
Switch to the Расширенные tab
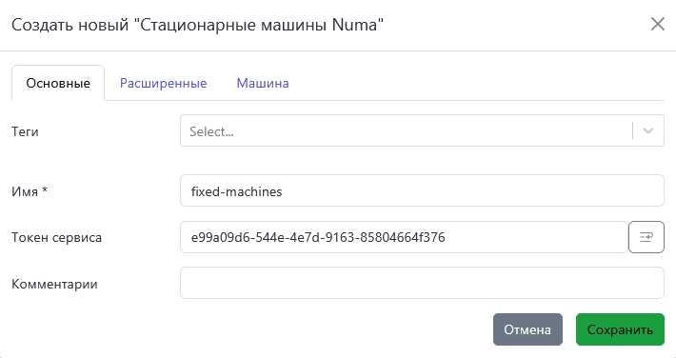(164, 83)
